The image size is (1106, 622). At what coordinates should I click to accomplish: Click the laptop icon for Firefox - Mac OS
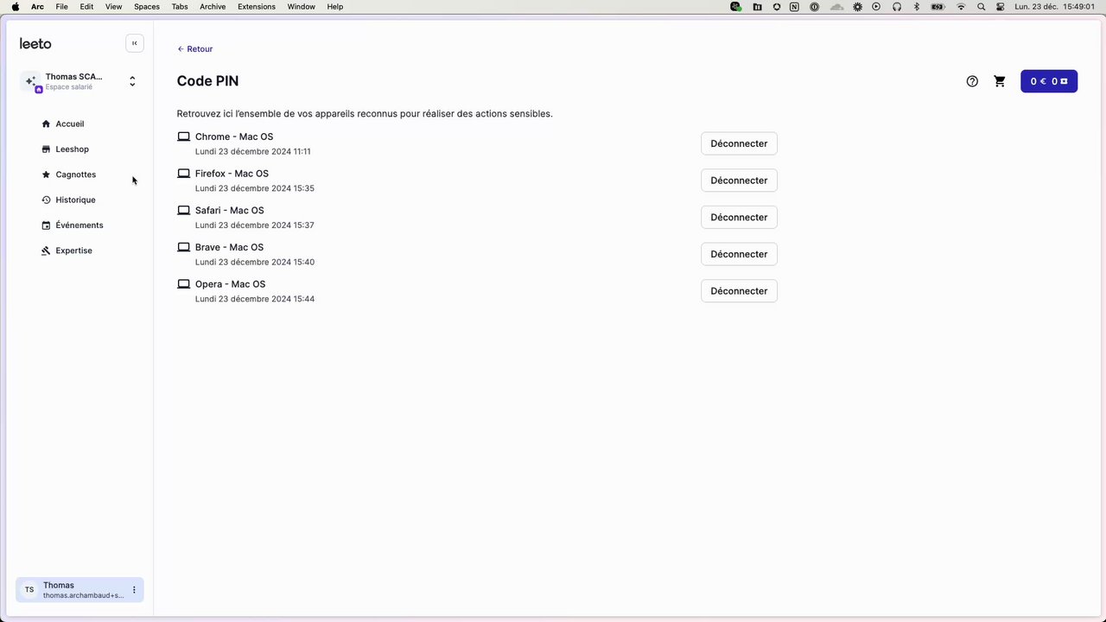183,174
